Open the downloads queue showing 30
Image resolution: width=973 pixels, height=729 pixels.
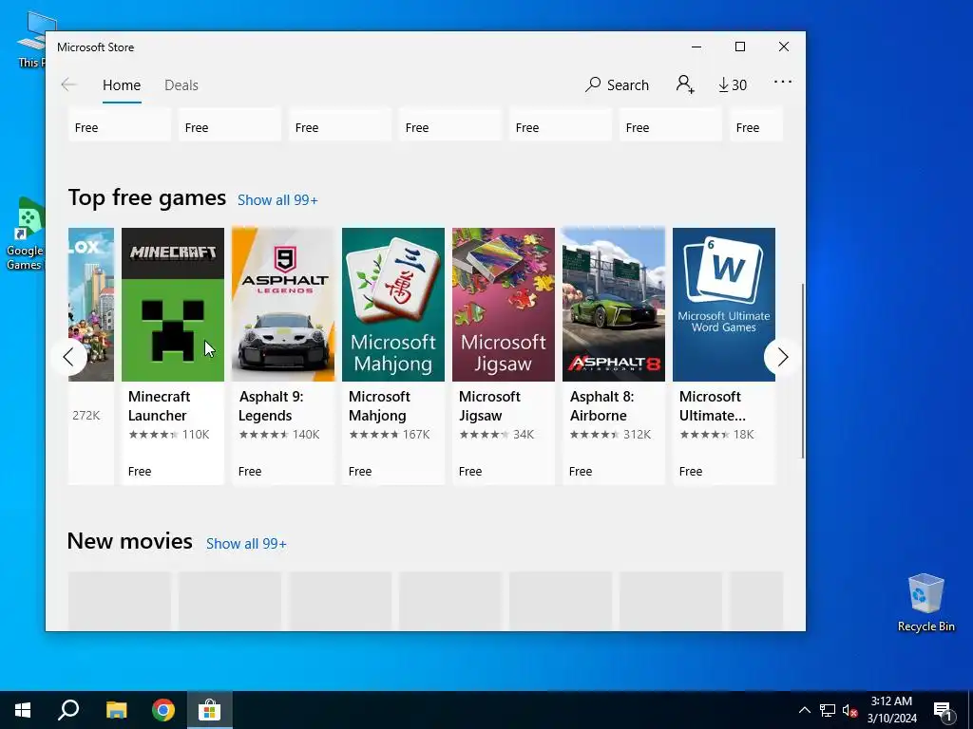[733, 84]
